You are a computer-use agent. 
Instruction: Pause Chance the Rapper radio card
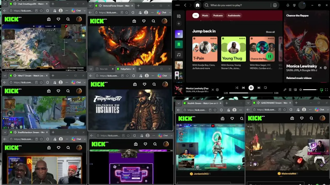[269, 56]
